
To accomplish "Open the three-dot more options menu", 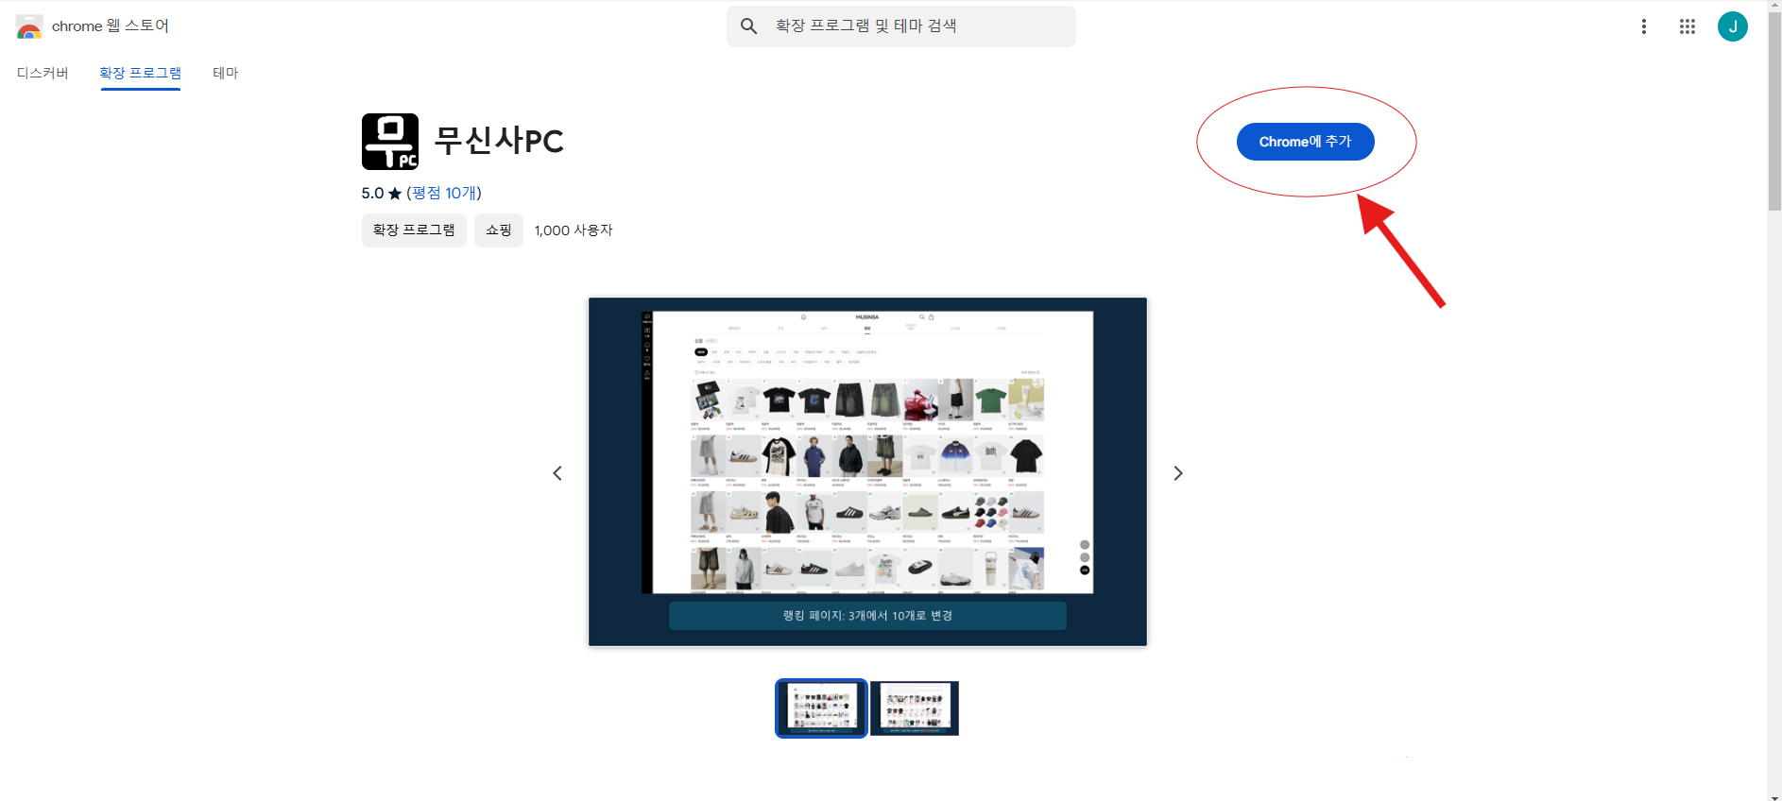I will coord(1643,26).
